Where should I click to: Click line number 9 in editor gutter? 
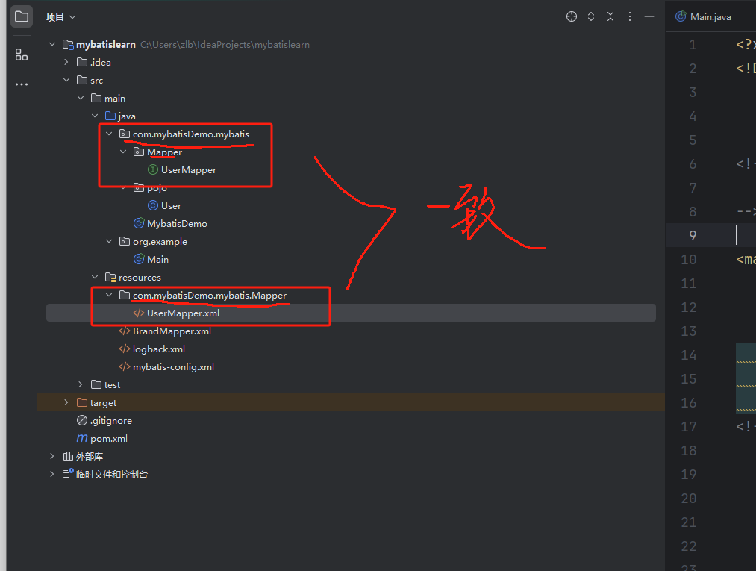click(x=693, y=235)
